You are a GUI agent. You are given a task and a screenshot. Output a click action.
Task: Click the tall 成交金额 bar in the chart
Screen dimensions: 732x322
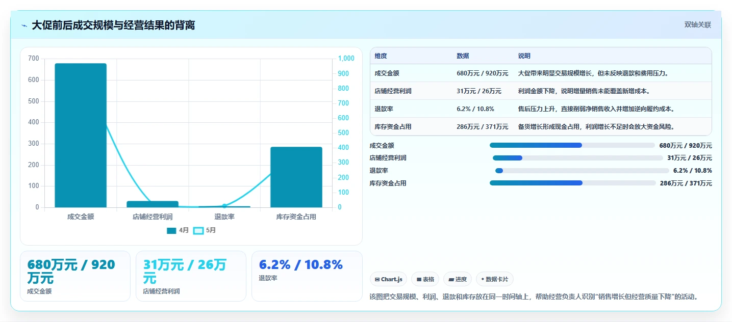point(81,135)
